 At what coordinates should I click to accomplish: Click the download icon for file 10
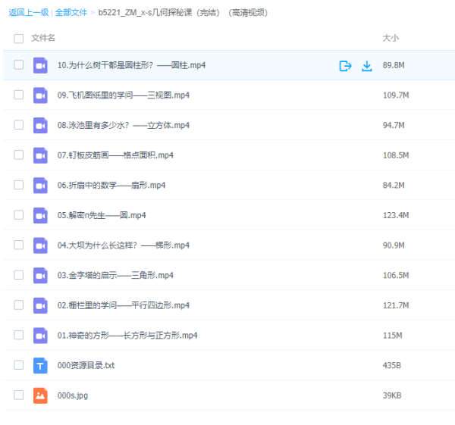367,66
